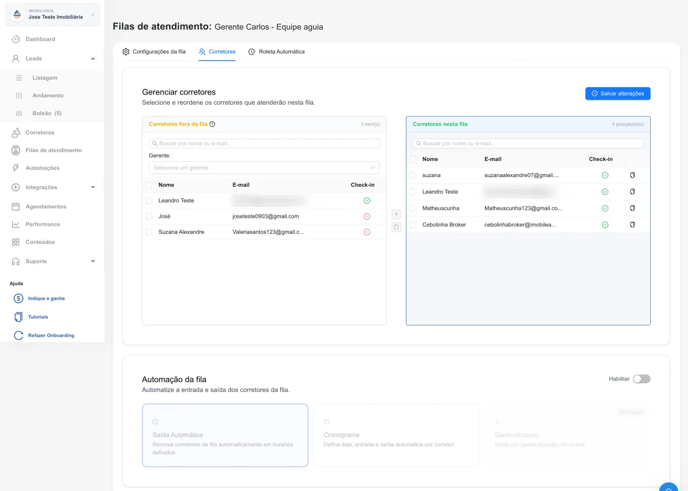Viewport: 688px width, 491px height.
Task: Click the Automações lightning icon
Action: click(x=16, y=168)
